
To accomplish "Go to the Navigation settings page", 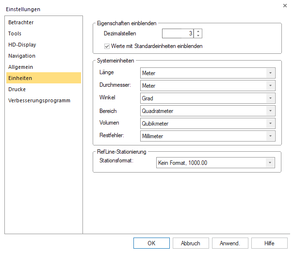I will [x=22, y=56].
